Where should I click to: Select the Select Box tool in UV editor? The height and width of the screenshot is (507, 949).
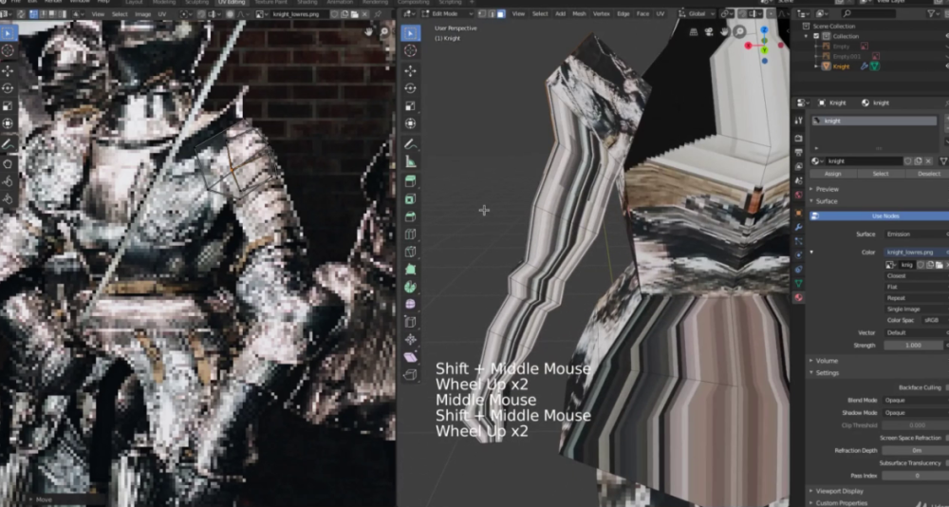pyautogui.click(x=8, y=33)
